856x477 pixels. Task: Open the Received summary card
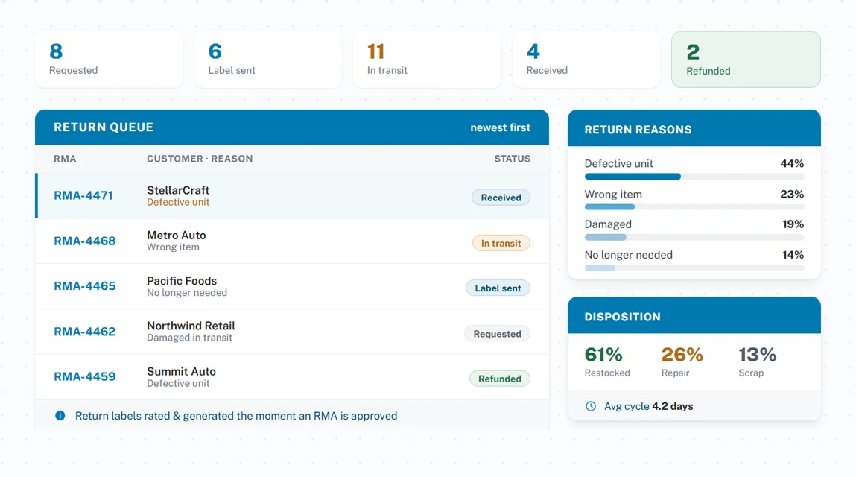pyautogui.click(x=586, y=60)
